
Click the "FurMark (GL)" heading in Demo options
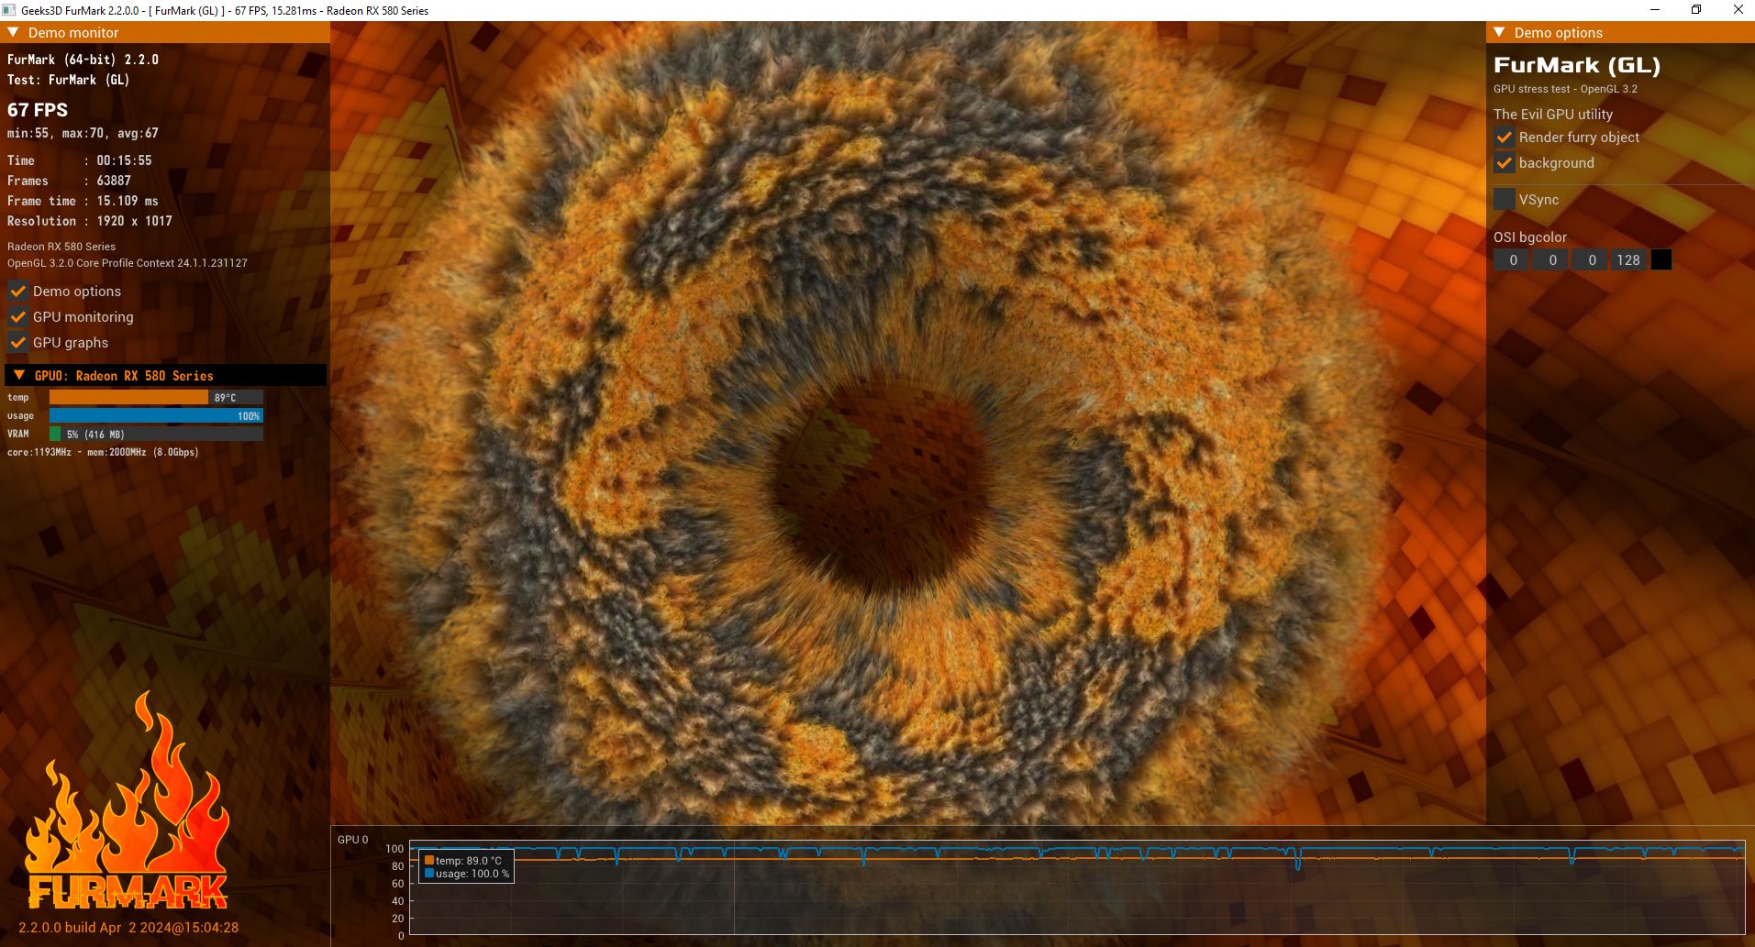coord(1577,65)
